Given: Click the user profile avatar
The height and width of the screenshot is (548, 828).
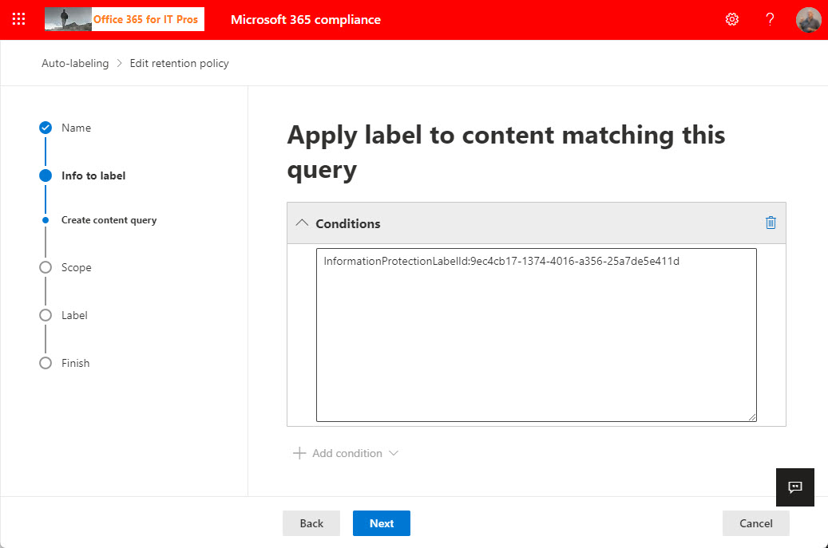Looking at the screenshot, I should [808, 19].
